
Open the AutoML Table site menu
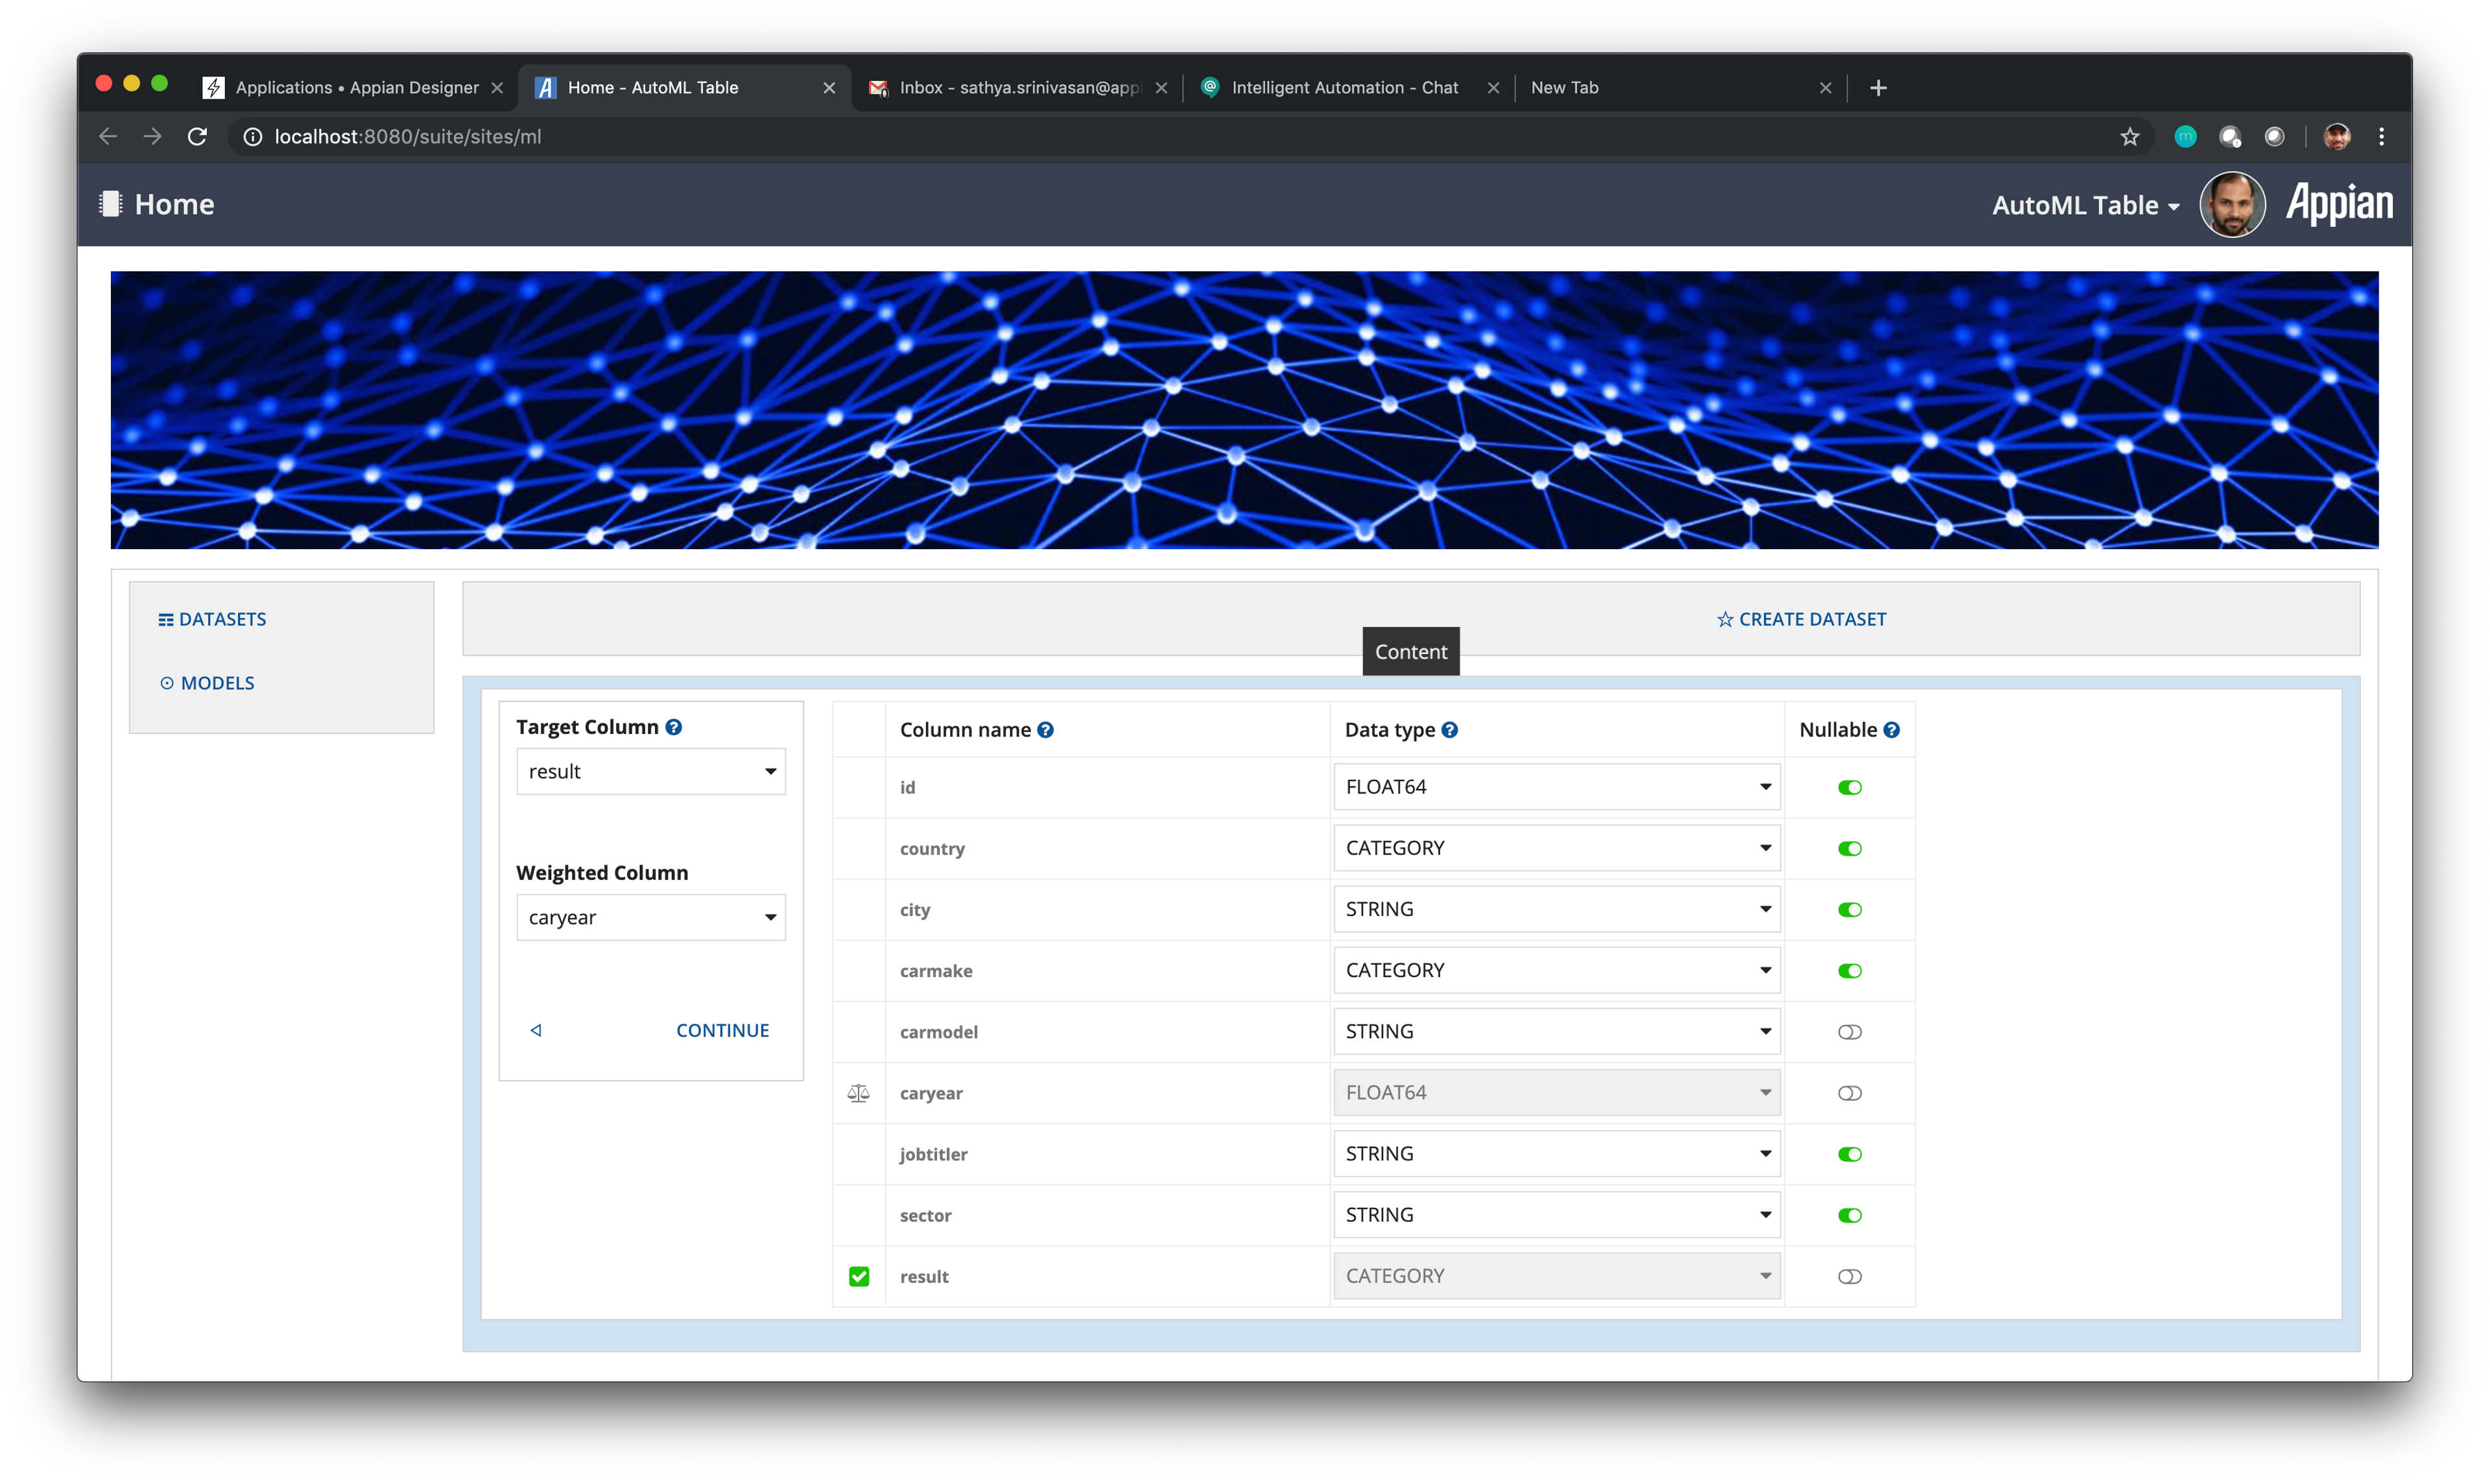point(2085,206)
